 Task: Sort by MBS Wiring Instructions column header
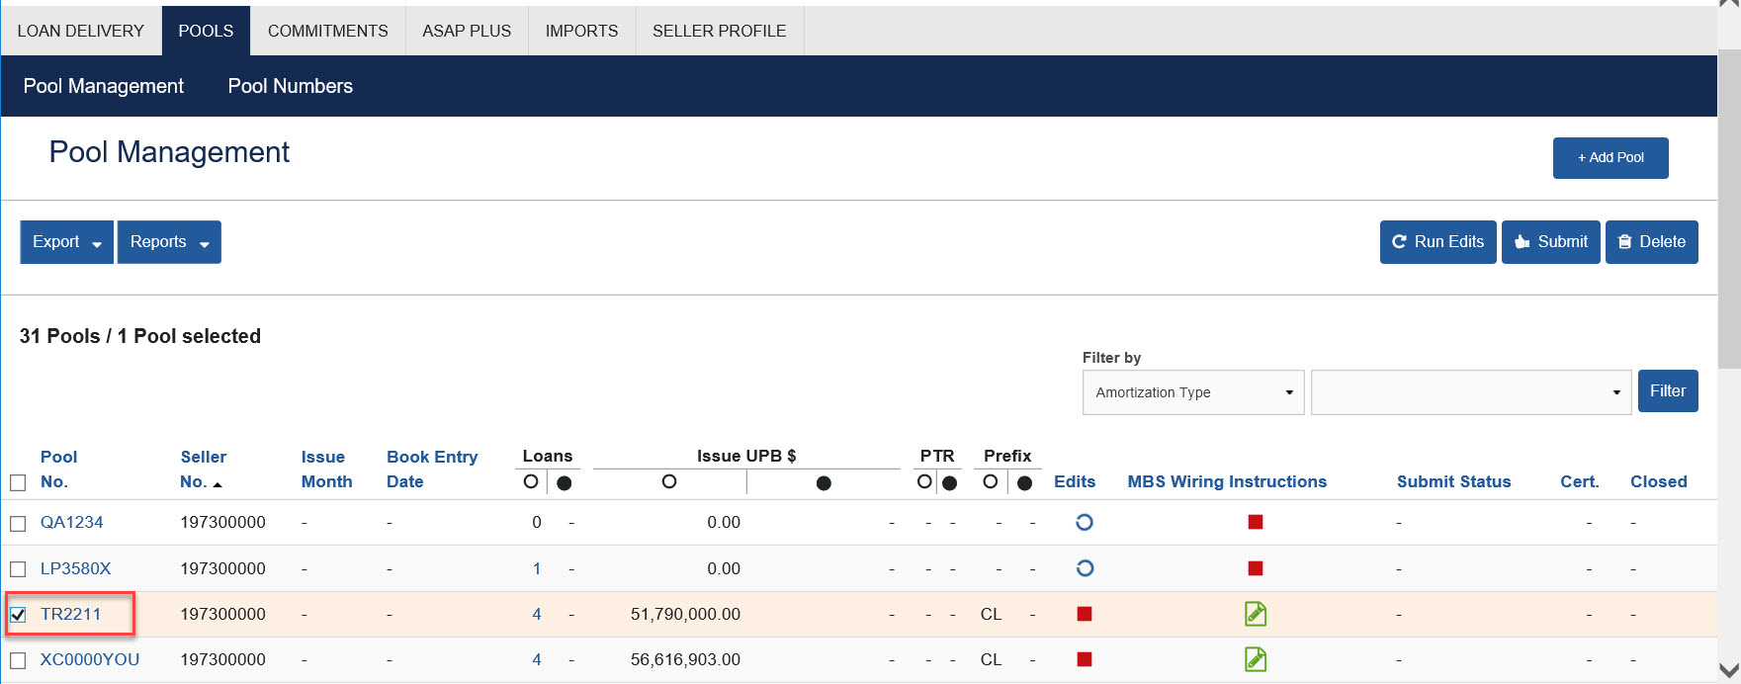1227,482
